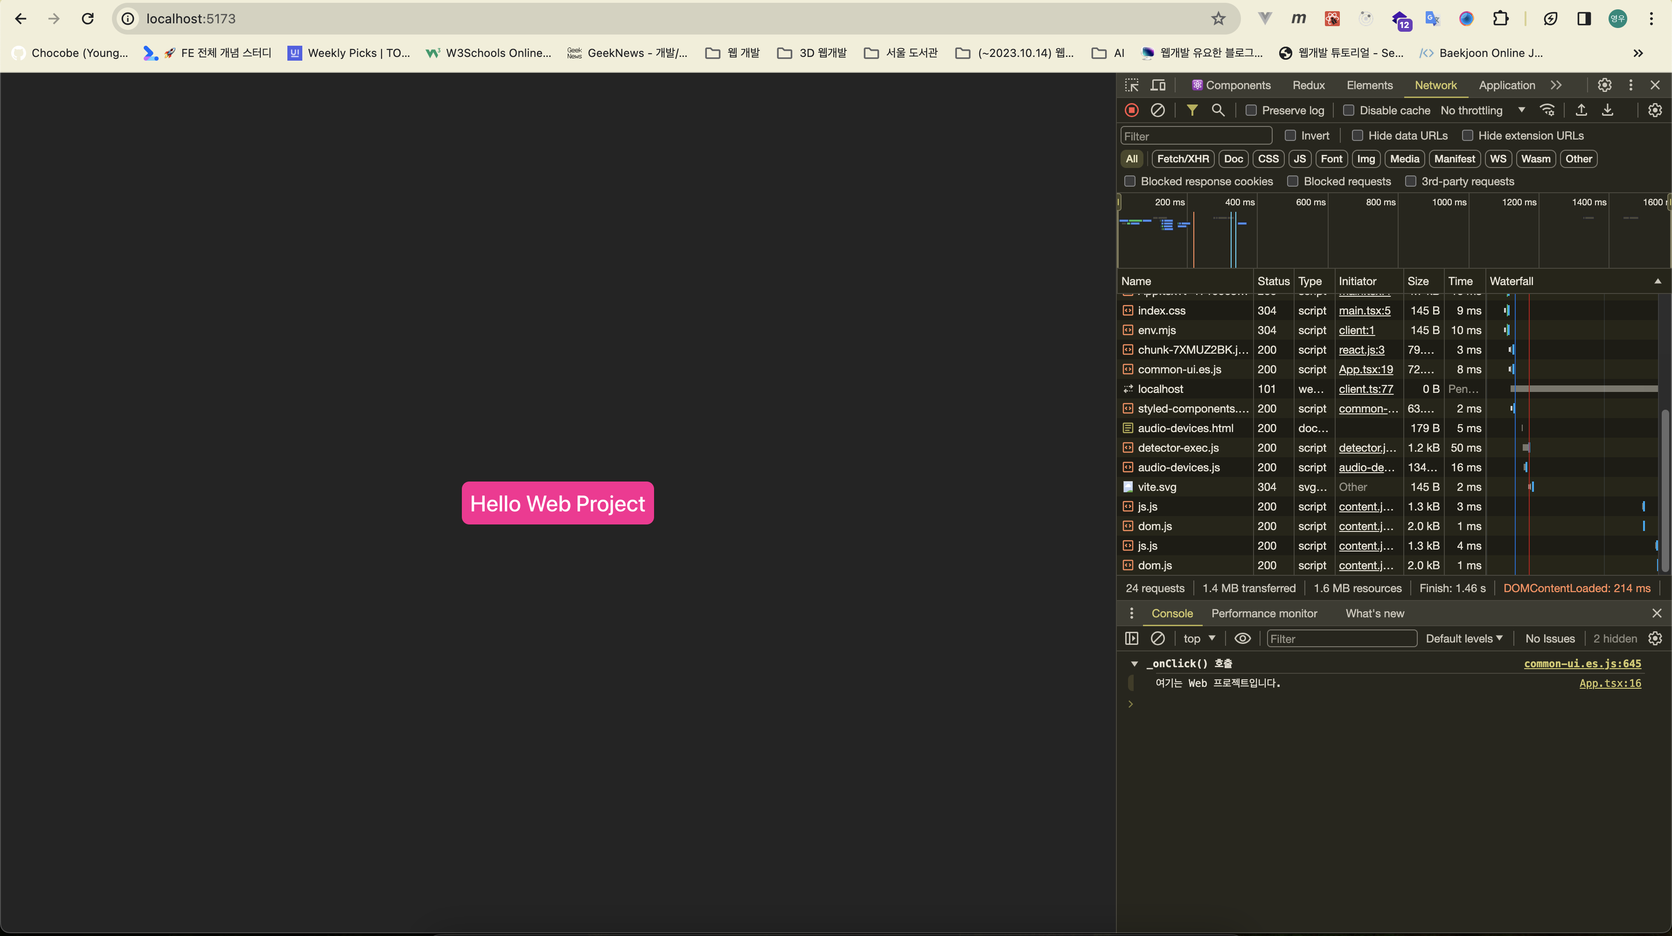Viewport: 1672px width, 936px height.
Task: Open Performance monitor drawer tab
Action: coord(1264,614)
